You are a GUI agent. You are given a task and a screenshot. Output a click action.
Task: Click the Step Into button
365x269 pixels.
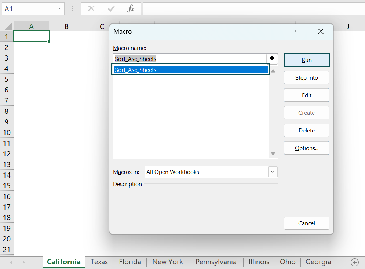click(x=307, y=77)
